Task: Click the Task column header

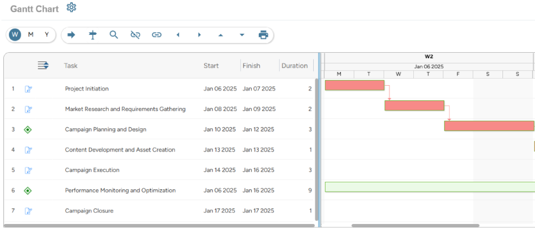Action: pos(70,65)
